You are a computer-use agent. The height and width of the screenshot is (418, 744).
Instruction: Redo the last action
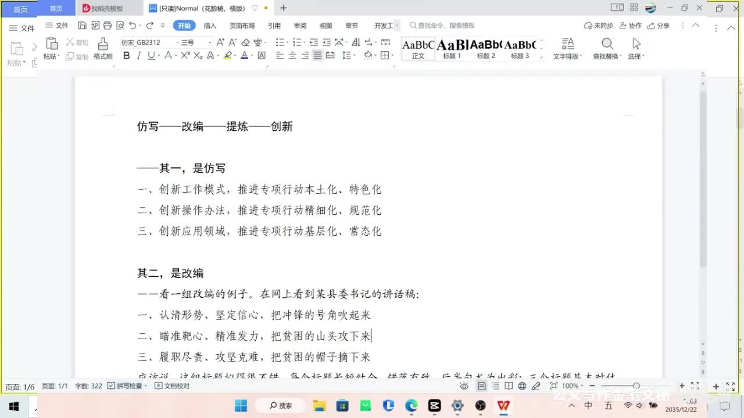click(149, 26)
